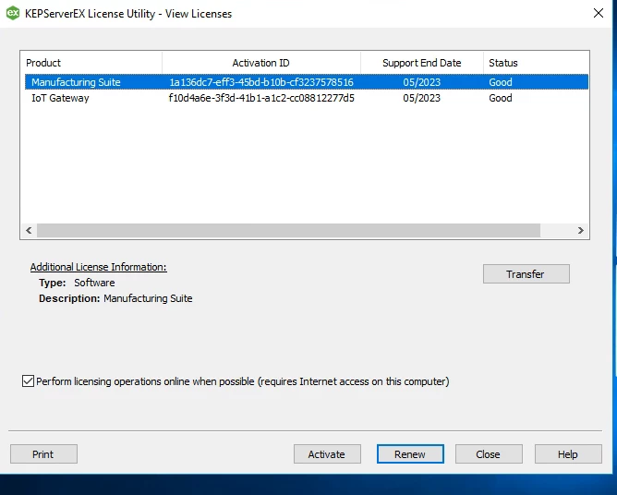Sort by Support End Date column header
617x495 pixels.
point(421,63)
